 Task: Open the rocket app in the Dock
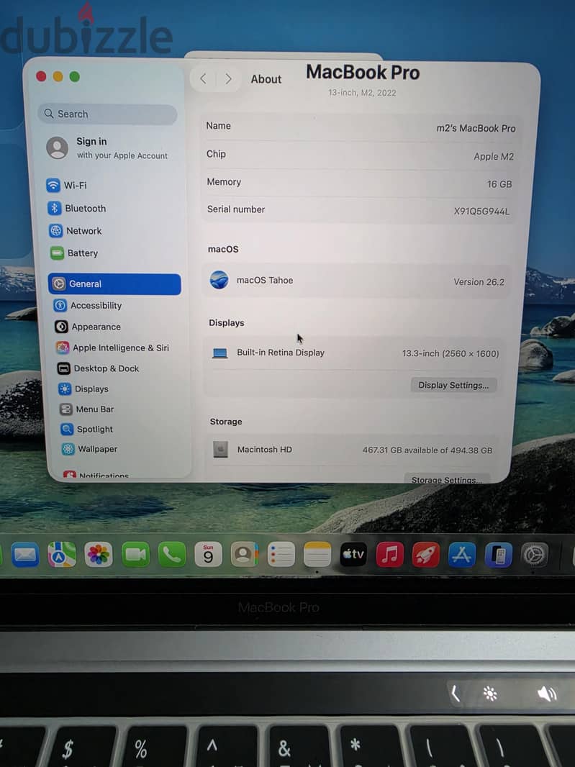[426, 555]
